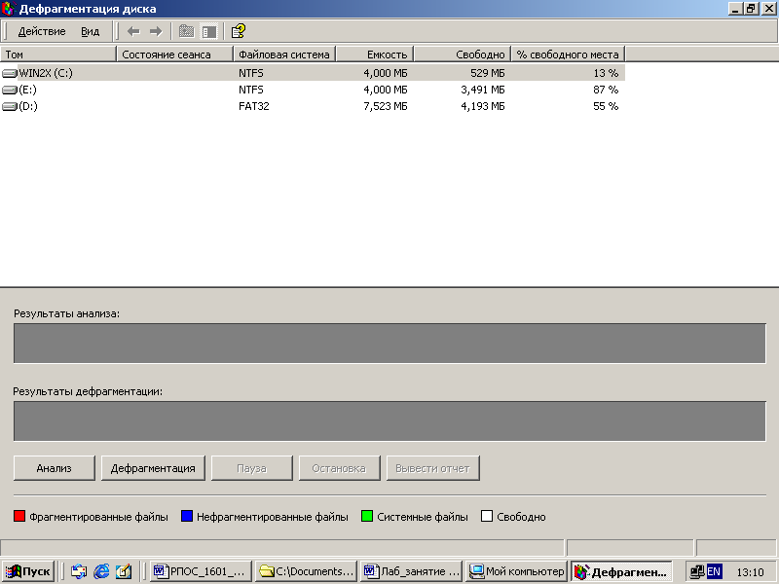The height and width of the screenshot is (584, 779).
Task: Click the 7,523 МБ capacity value
Action: tap(385, 106)
